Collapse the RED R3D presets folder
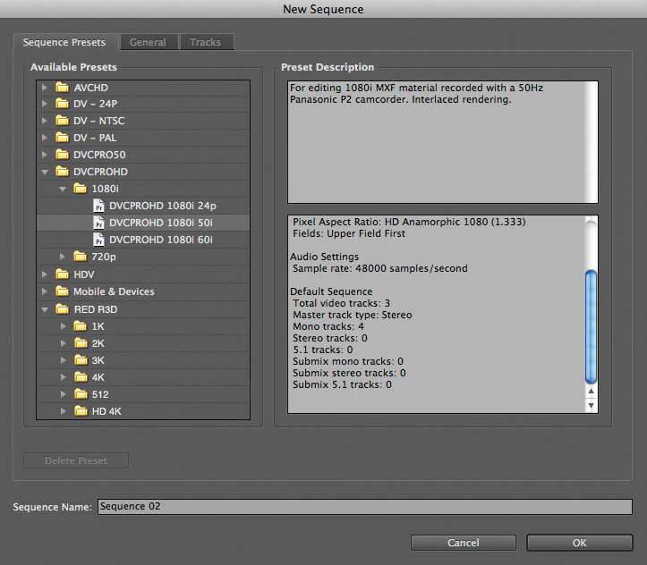This screenshot has height=565, width=647. (45, 309)
